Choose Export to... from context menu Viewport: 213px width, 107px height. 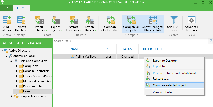174,66
